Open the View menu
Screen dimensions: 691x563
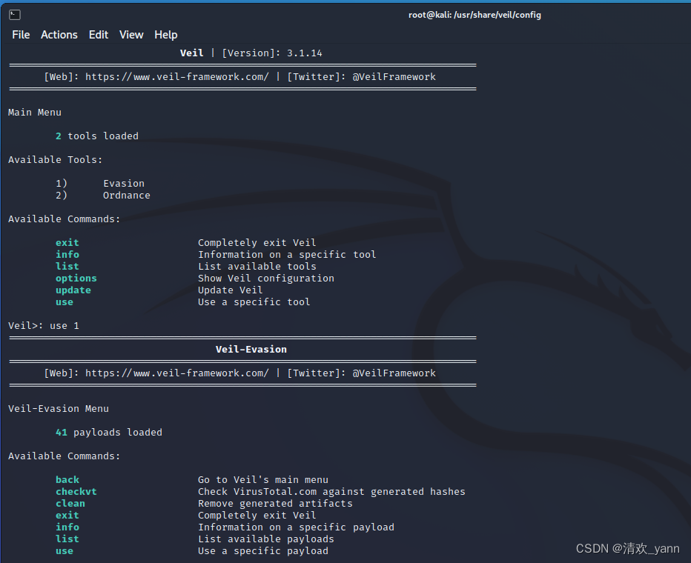[131, 35]
